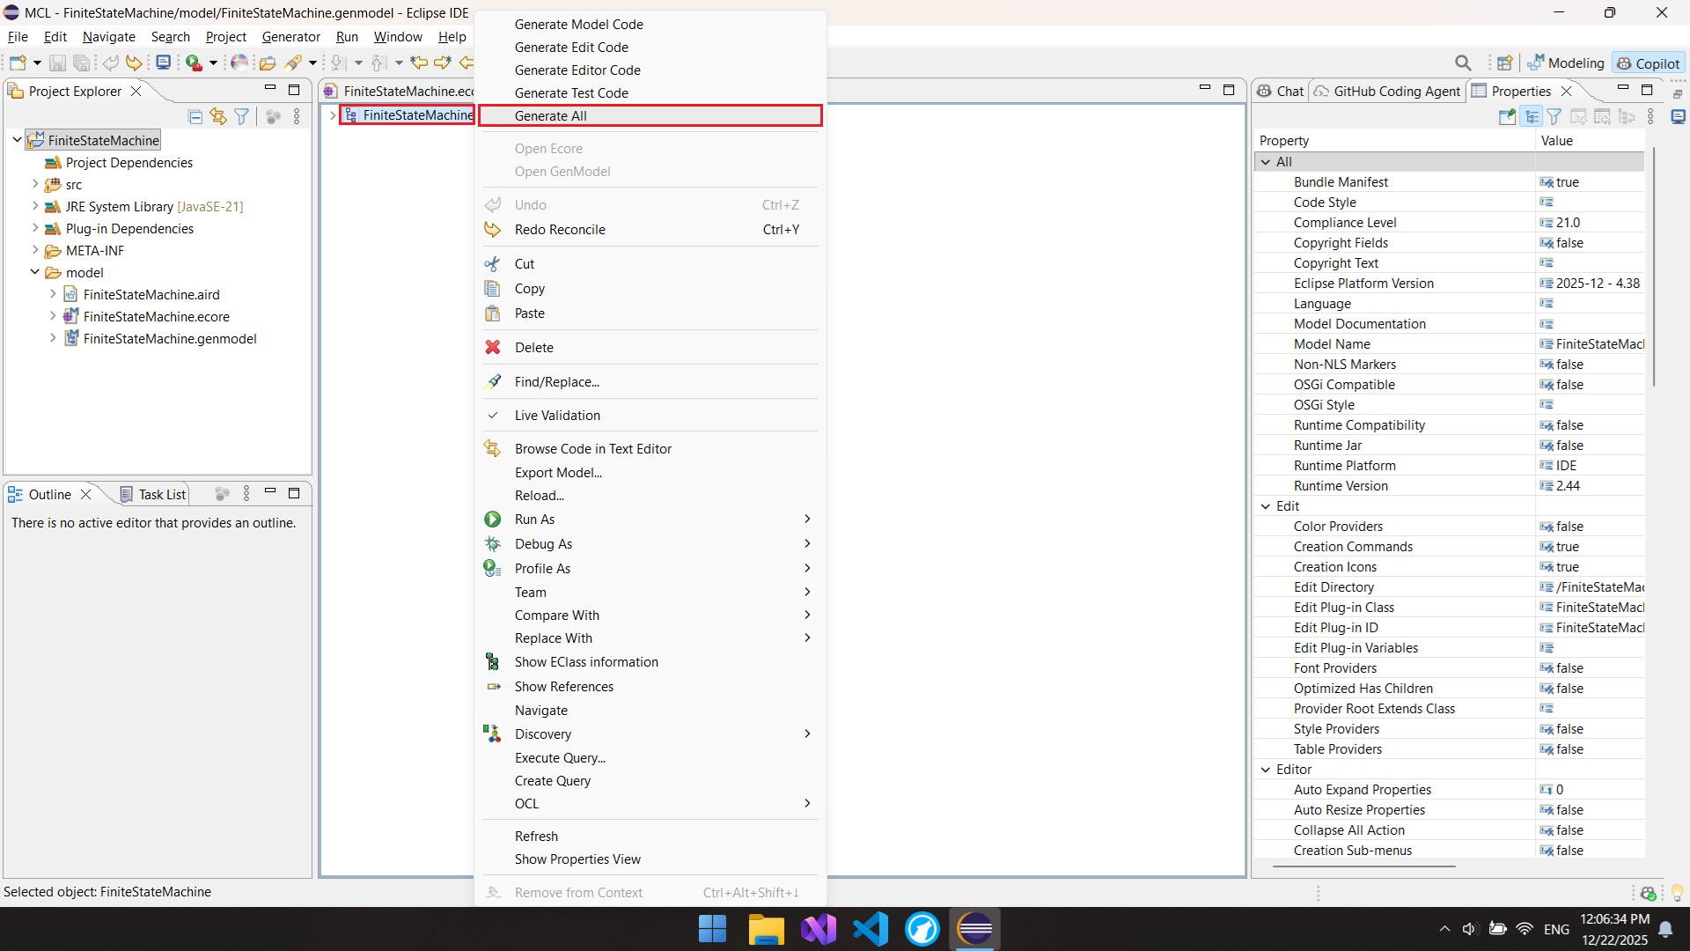Collapse the Edit category in Properties
Image resolution: width=1690 pixels, height=951 pixels.
coord(1266,506)
